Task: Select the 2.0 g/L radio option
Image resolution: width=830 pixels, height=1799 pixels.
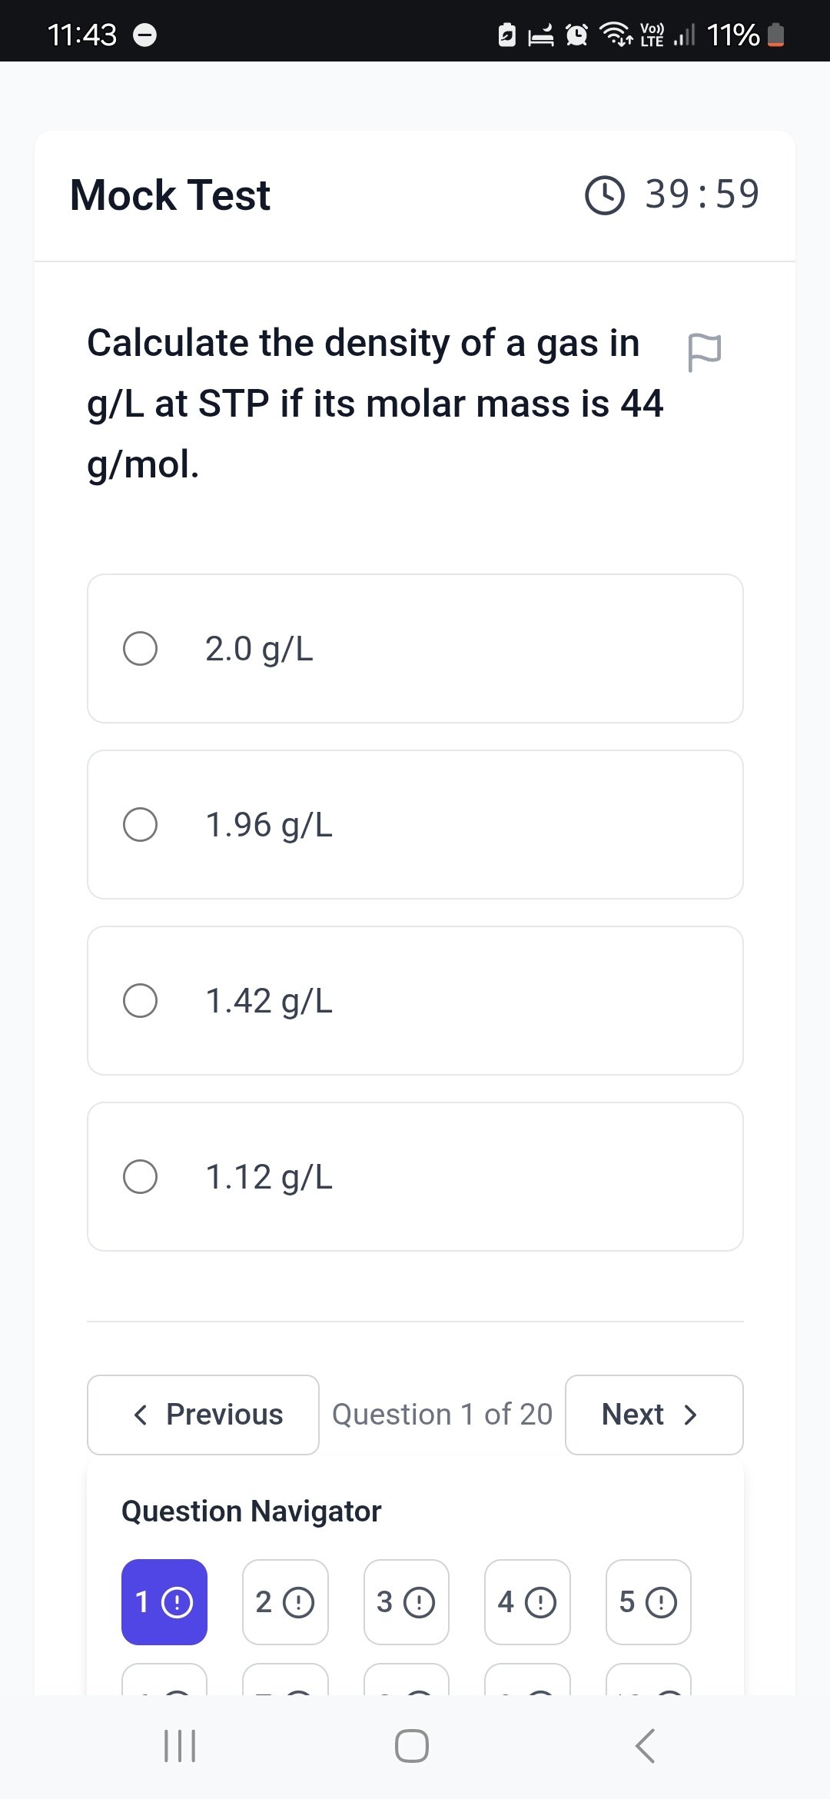Action: pyautogui.click(x=415, y=648)
